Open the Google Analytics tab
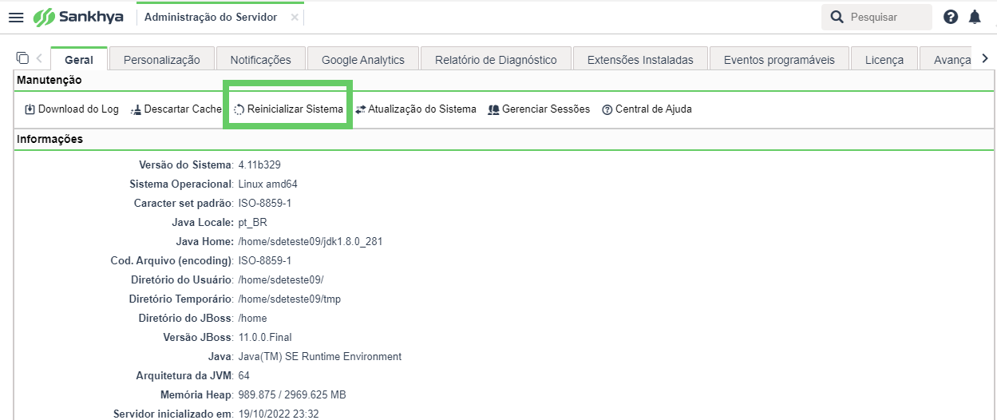Image resolution: width=997 pixels, height=420 pixels. [363, 59]
